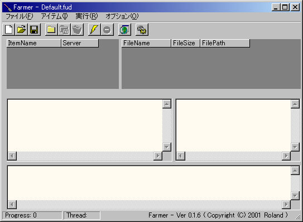The height and width of the screenshot is (222, 303).
Task: Click right arrow of left pane horizontal scrollbar
Action: point(158,156)
